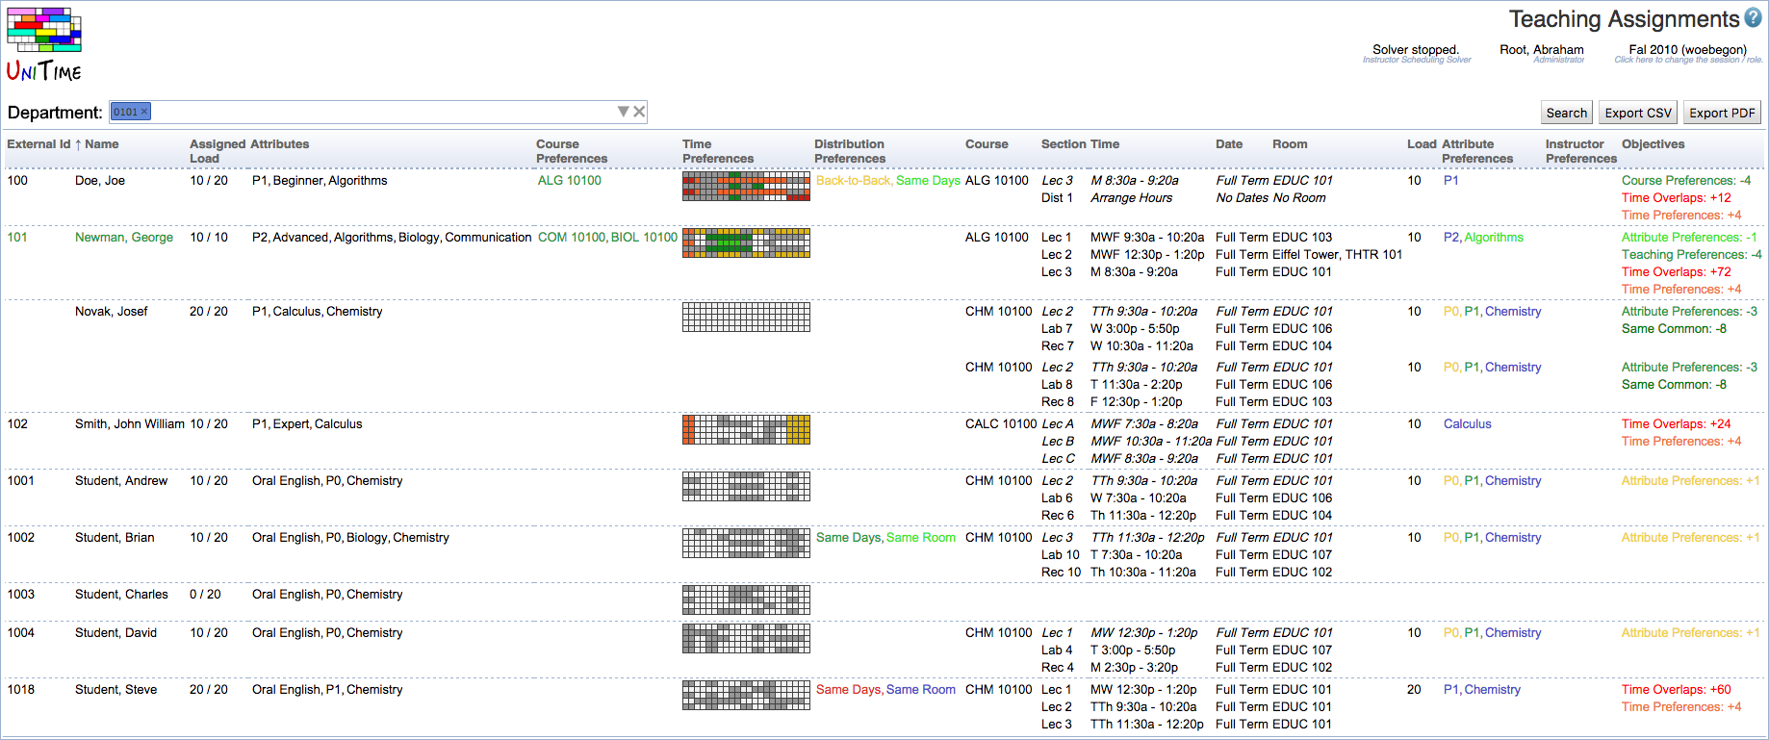This screenshot has width=1769, height=740.
Task: Open Student, Brian time preferences grid
Action: coord(746,543)
